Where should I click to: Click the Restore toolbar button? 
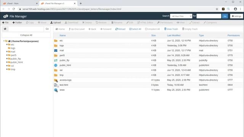(x=101, y=22)
